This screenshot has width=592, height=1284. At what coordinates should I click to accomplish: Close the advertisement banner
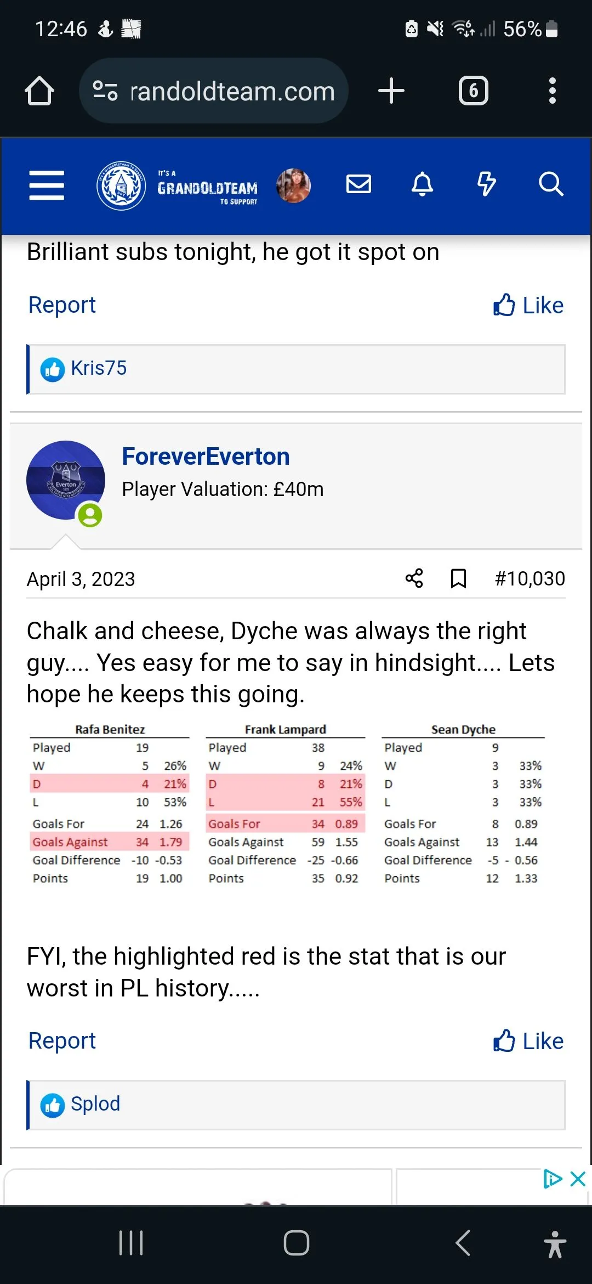coord(578,1179)
